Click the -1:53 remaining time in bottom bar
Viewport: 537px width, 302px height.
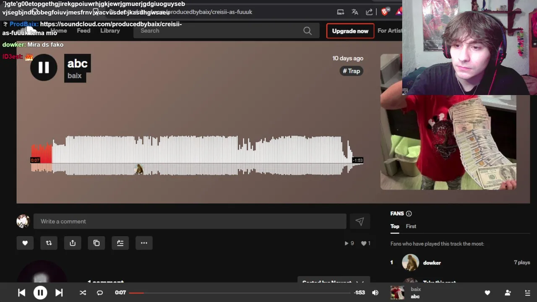click(x=359, y=293)
